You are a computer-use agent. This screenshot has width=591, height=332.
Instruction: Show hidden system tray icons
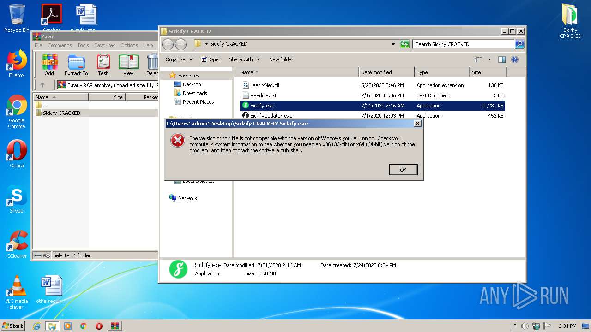pyautogui.click(x=515, y=326)
